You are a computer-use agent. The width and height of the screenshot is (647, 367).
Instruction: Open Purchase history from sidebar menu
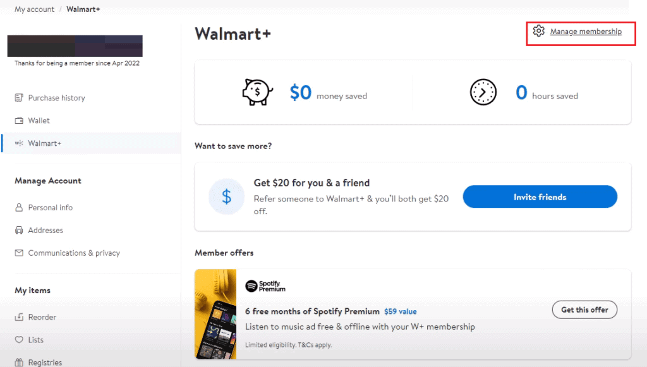click(56, 98)
